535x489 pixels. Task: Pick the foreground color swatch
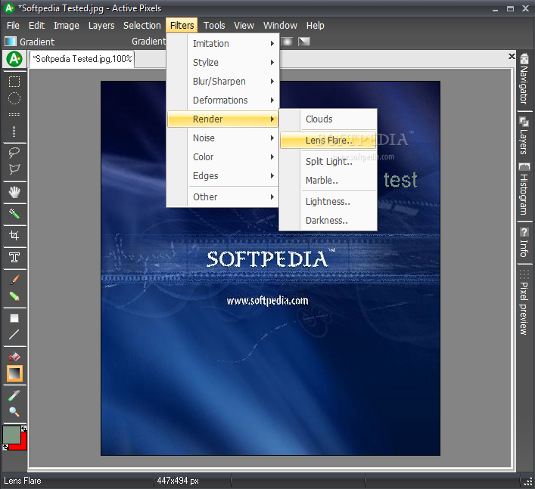(x=11, y=435)
